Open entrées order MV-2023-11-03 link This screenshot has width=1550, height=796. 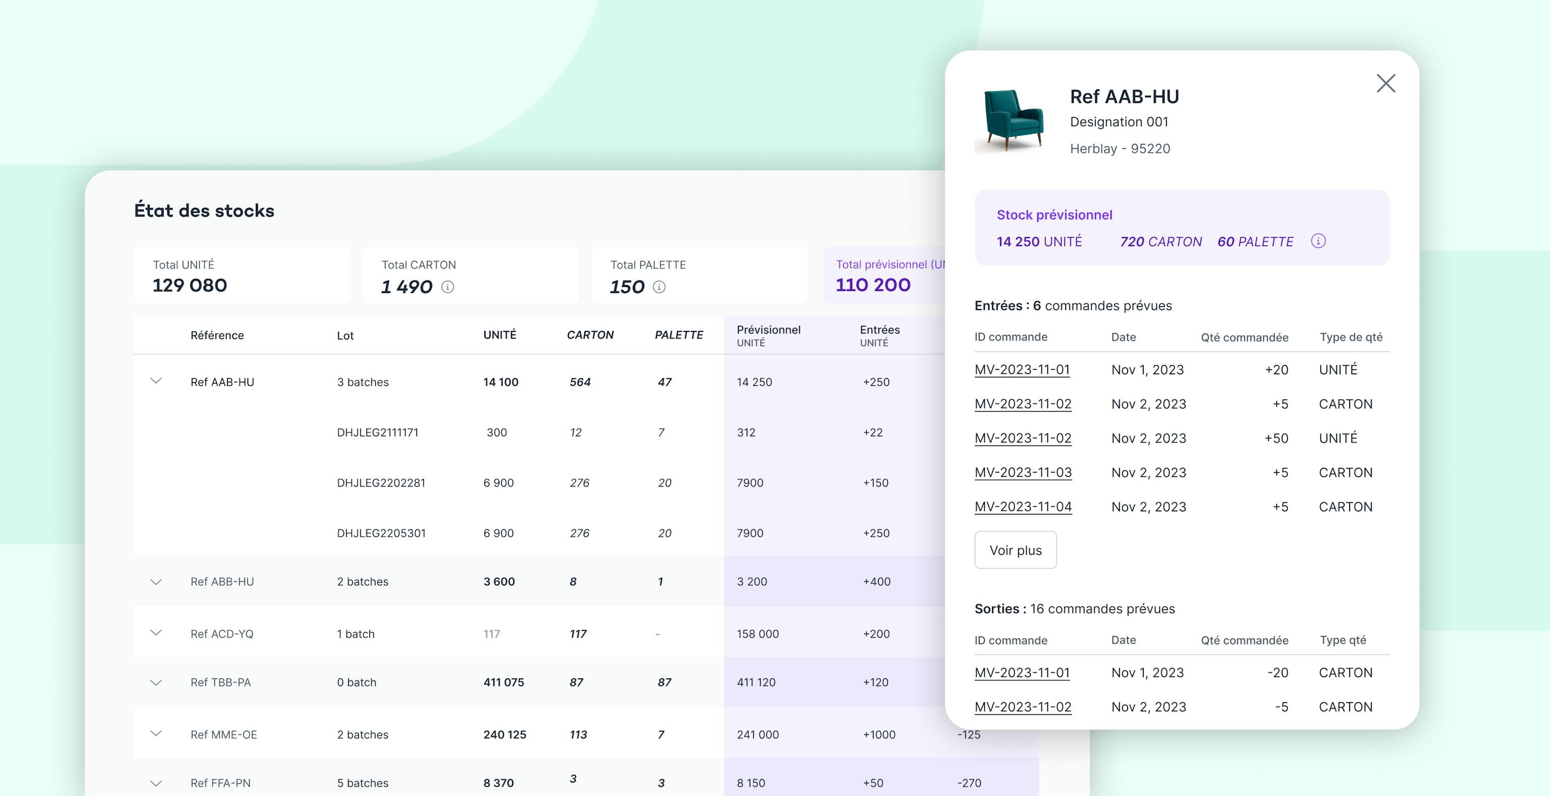[x=1023, y=472]
